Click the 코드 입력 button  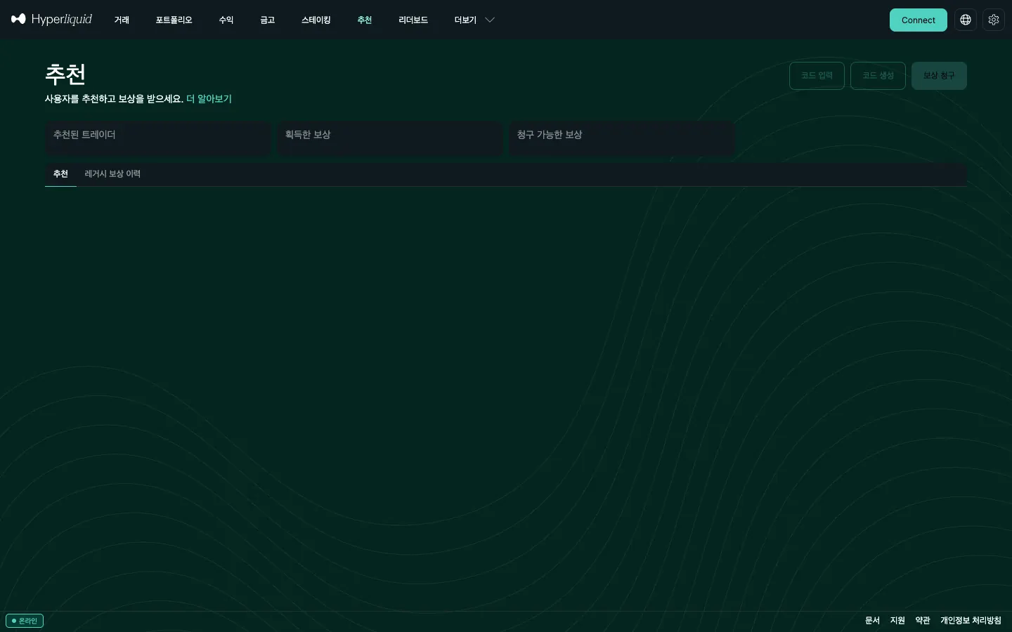[817, 76]
